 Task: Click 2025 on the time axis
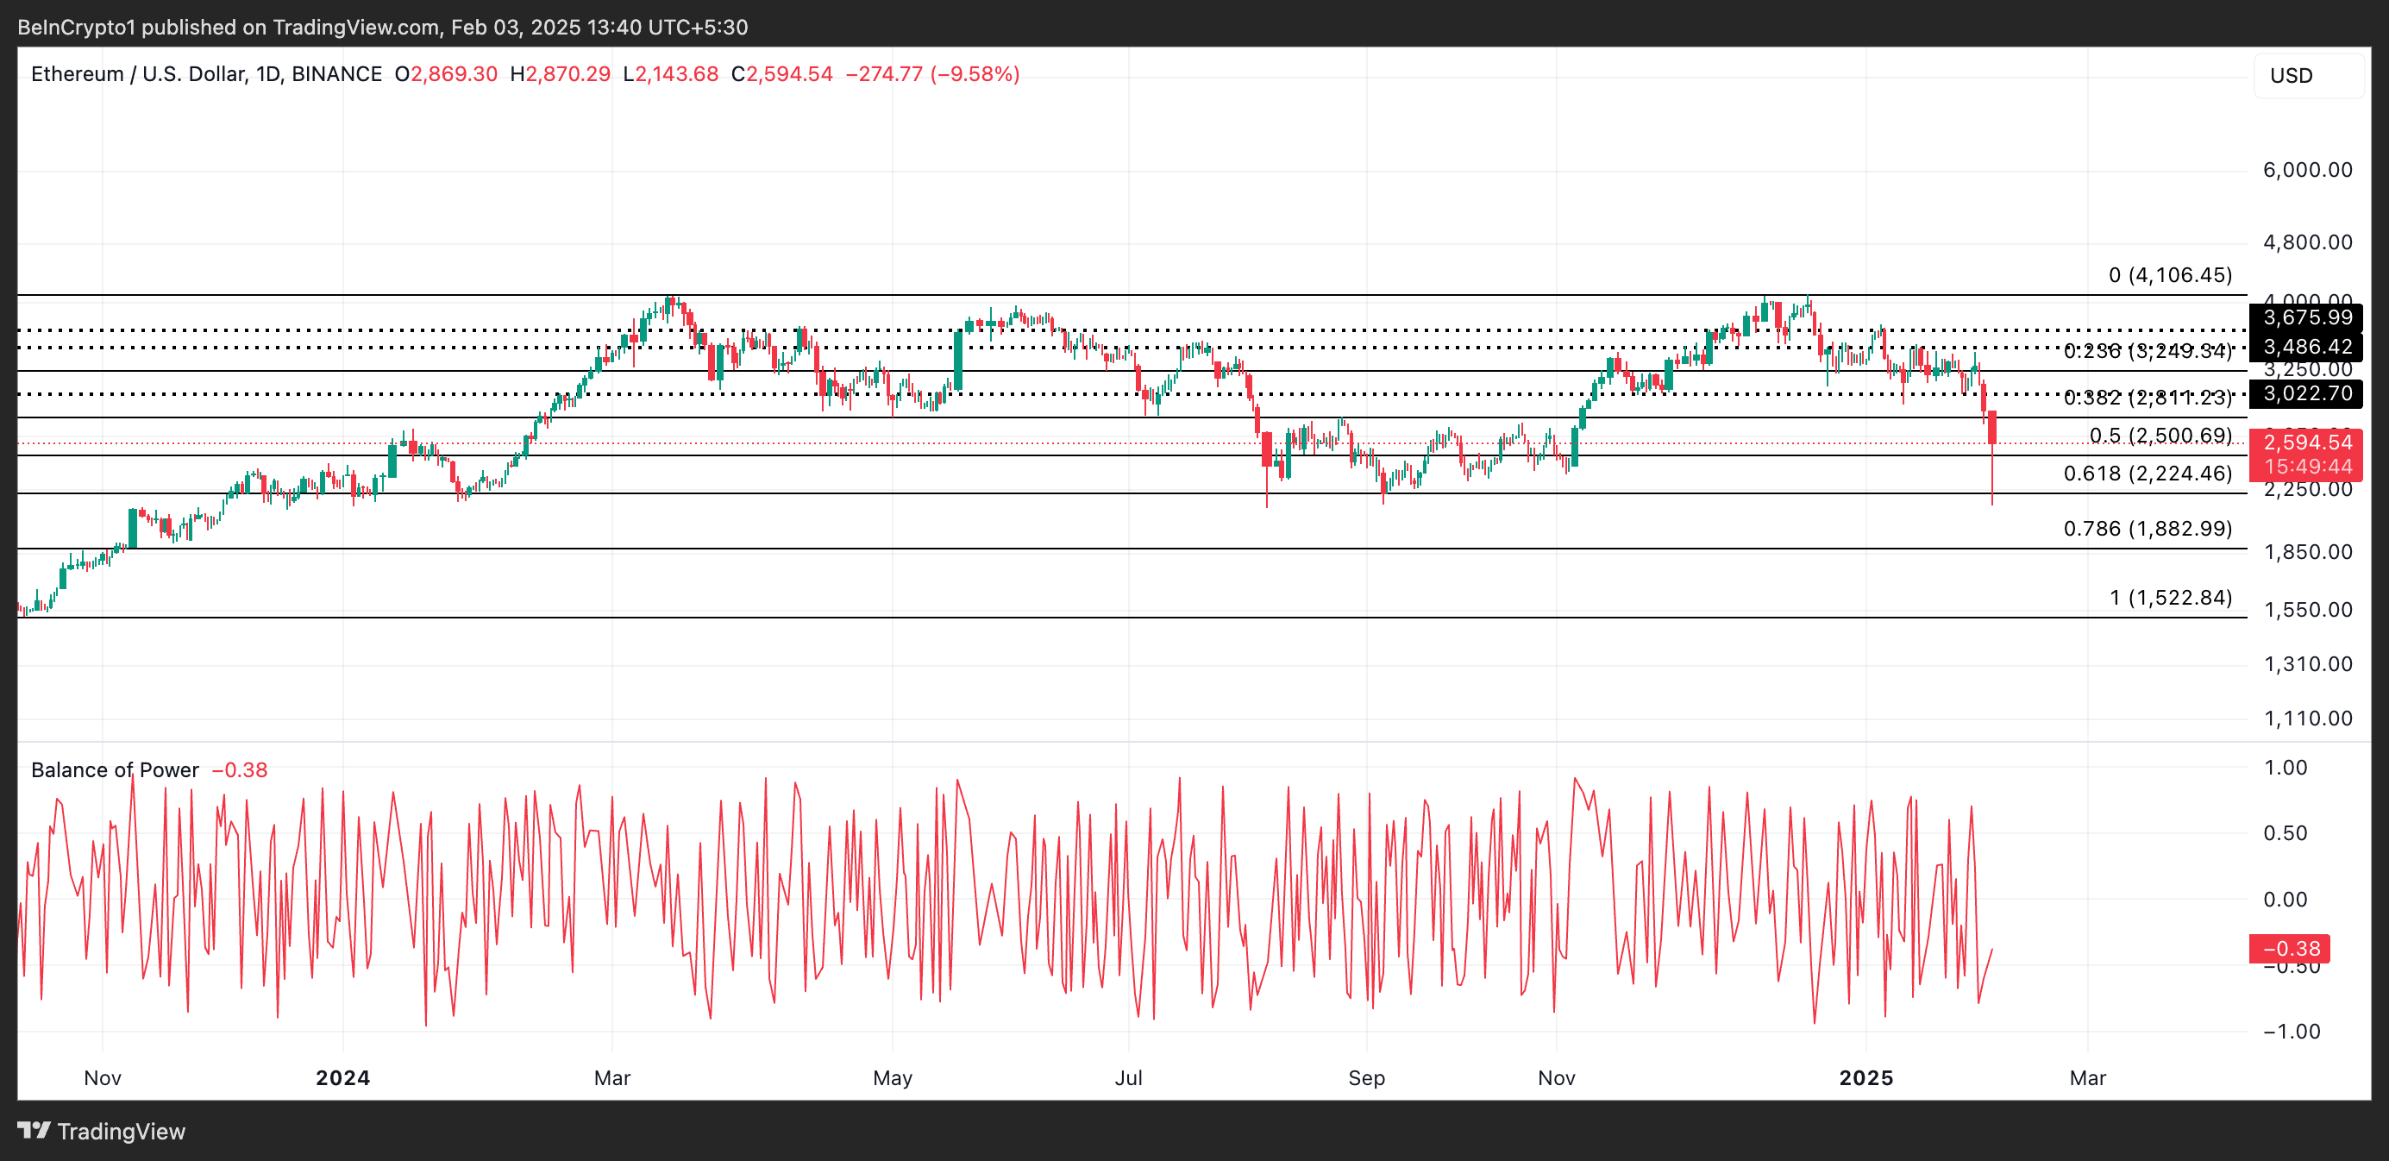coord(1867,1077)
